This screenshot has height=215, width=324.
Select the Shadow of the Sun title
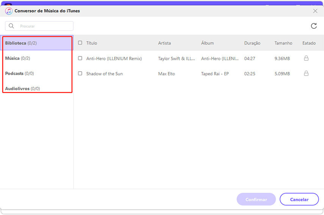104,74
